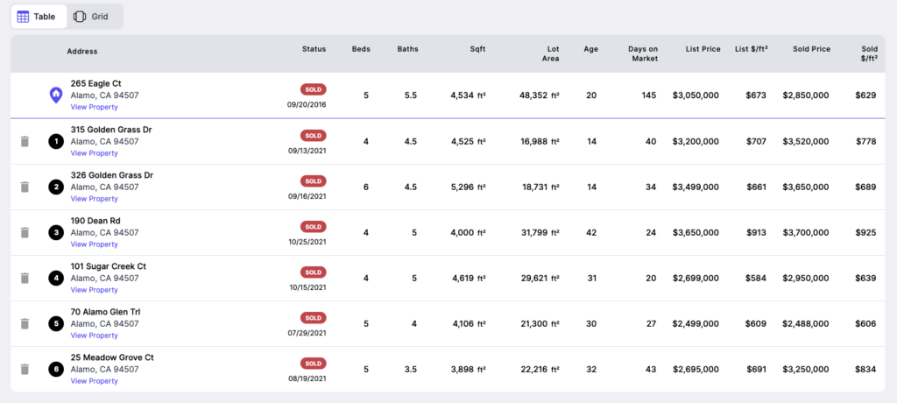Click number 5 marker badge

point(56,323)
